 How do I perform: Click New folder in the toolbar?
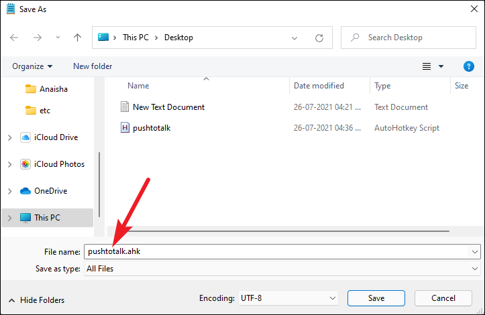click(93, 66)
